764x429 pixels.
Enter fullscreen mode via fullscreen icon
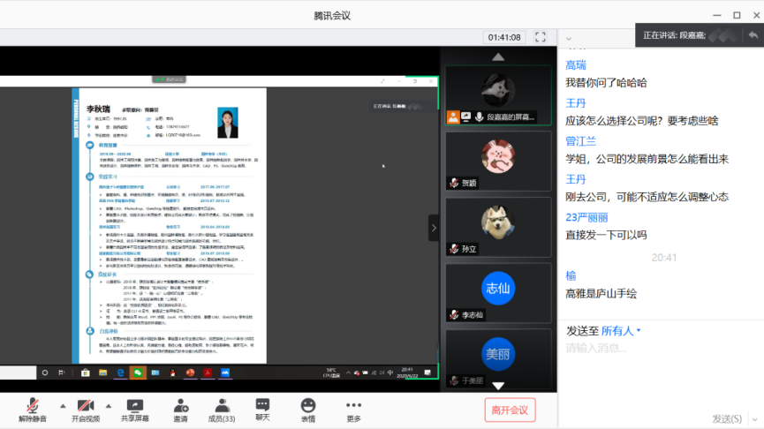coord(540,37)
